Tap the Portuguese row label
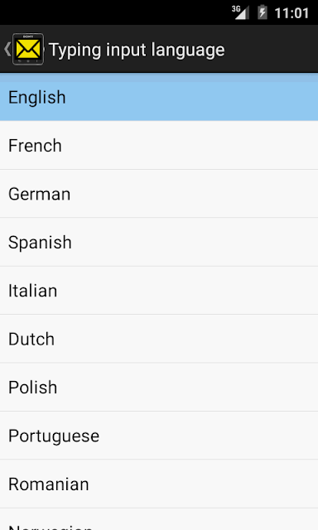This screenshot has width=318, height=530. (x=54, y=436)
